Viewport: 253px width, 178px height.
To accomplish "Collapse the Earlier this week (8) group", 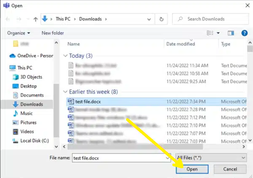I will (65, 92).
